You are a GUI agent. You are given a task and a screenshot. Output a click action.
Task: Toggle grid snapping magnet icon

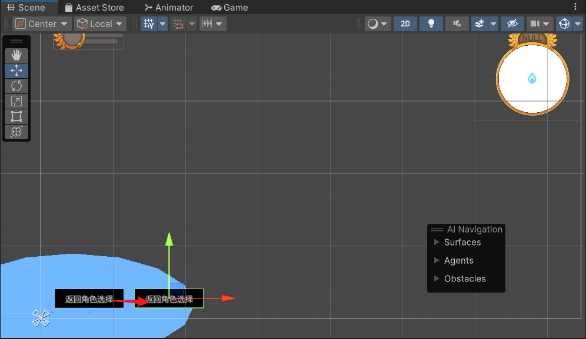click(x=177, y=24)
